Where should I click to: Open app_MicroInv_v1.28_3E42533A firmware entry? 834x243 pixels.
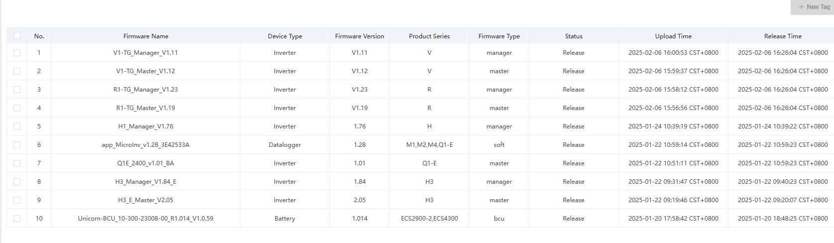(145, 145)
